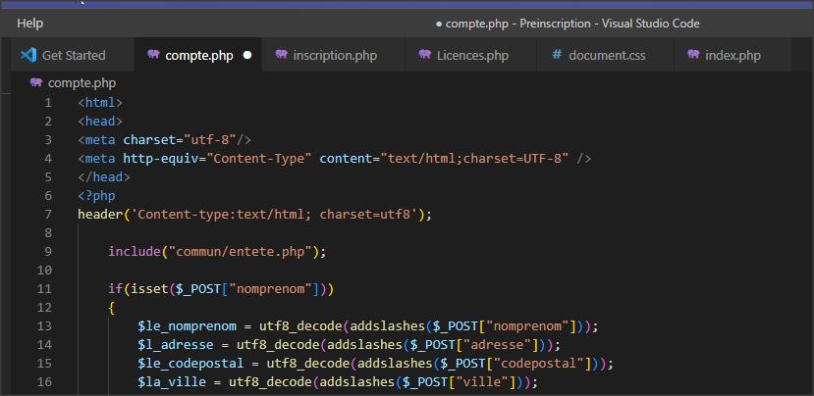Click the <?php opening tag
The height and width of the screenshot is (396, 814).
coord(96,196)
